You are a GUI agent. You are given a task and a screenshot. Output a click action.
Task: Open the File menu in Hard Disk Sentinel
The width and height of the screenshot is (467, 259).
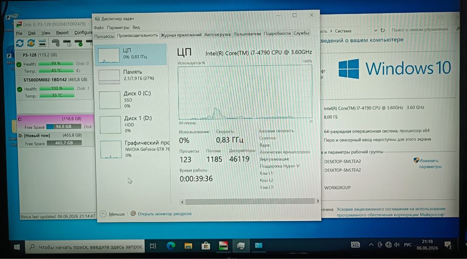click(19, 33)
